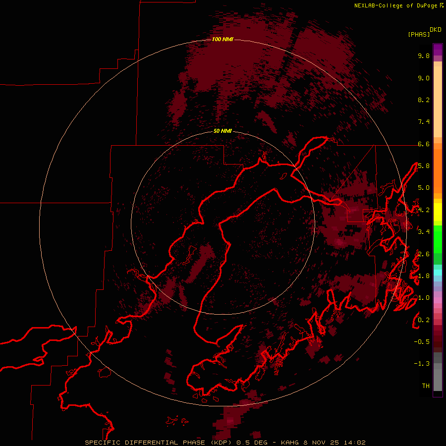Click the pink segment of the color bar
446x446 pixels.
(438, 300)
